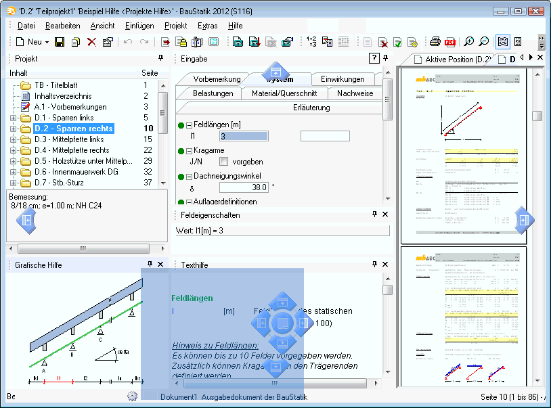Open the Datei menu
The width and height of the screenshot is (551, 408).
pos(26,26)
